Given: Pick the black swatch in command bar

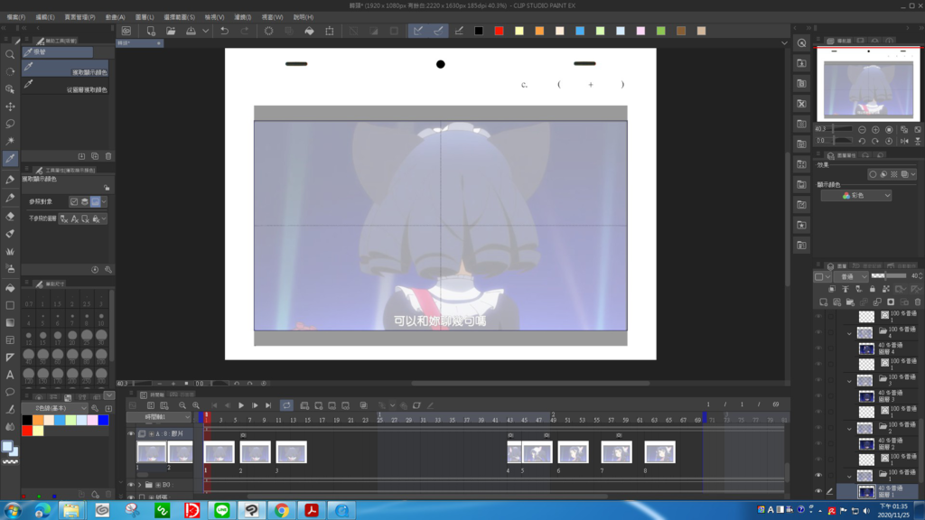Looking at the screenshot, I should point(479,31).
